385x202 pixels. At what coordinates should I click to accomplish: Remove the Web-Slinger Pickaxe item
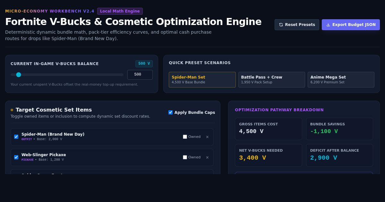point(207,157)
